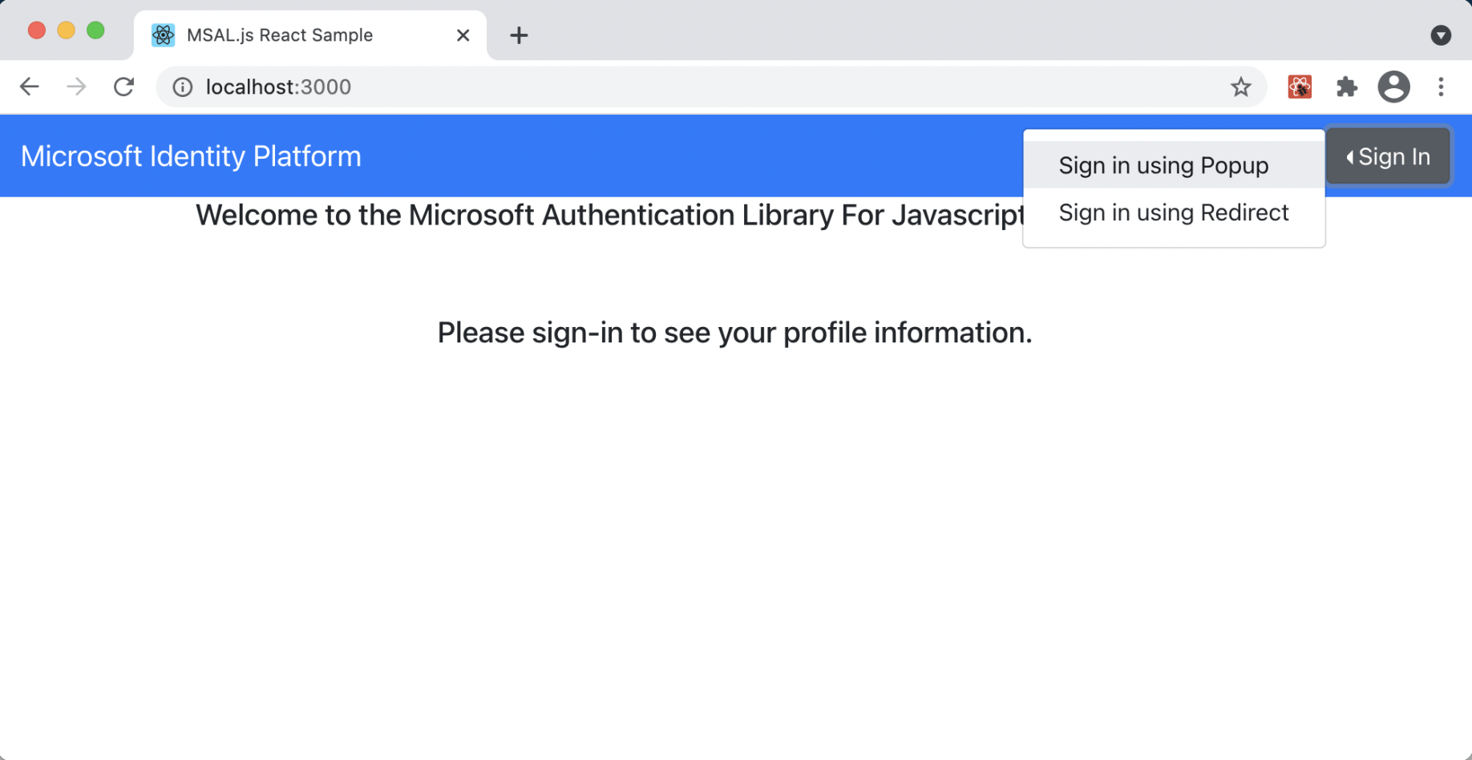Click the browser forward arrow
The width and height of the screenshot is (1472, 760).
(x=76, y=87)
